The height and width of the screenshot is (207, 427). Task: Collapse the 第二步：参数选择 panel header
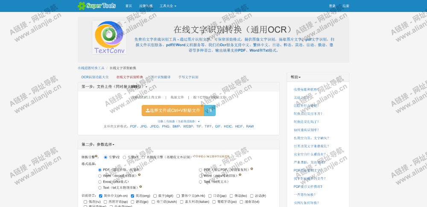pos(178,144)
